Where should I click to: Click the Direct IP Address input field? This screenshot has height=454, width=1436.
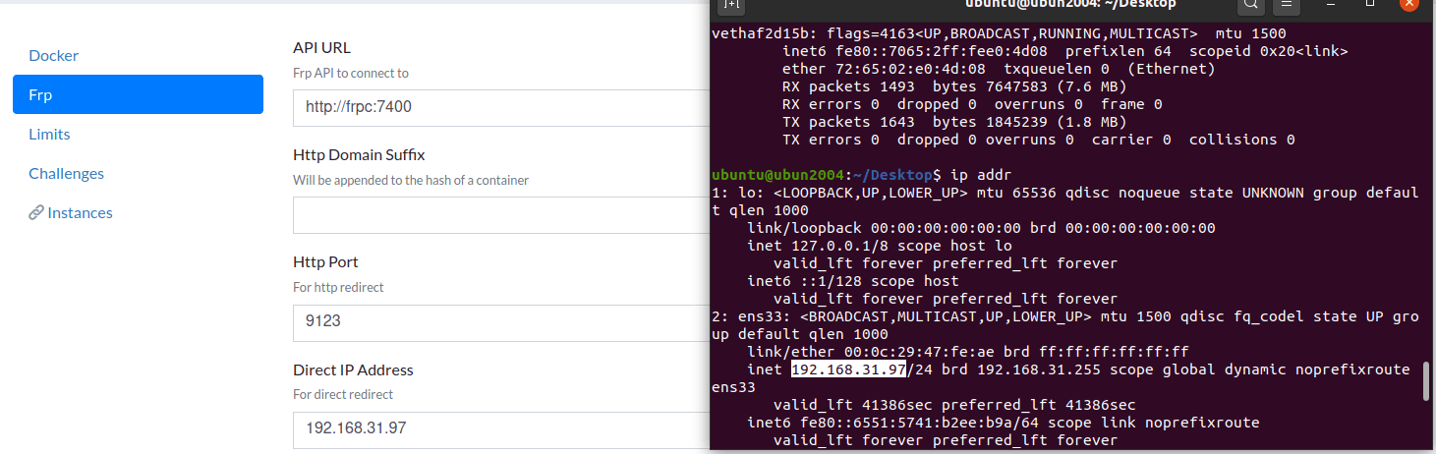(499, 429)
